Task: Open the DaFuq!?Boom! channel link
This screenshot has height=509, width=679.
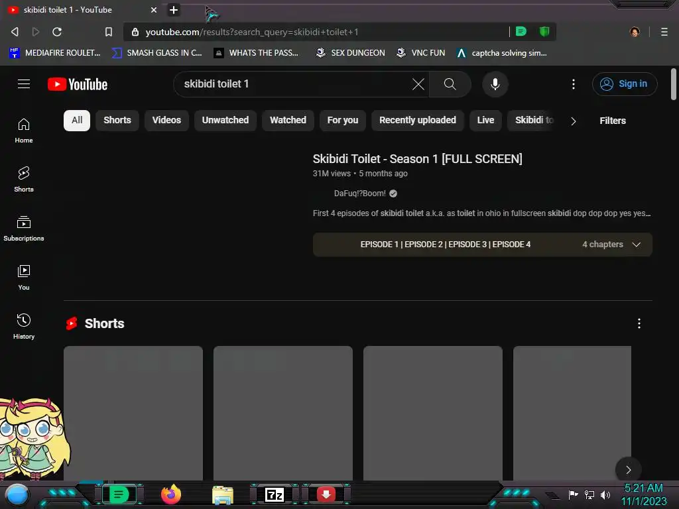Action: [359, 194]
